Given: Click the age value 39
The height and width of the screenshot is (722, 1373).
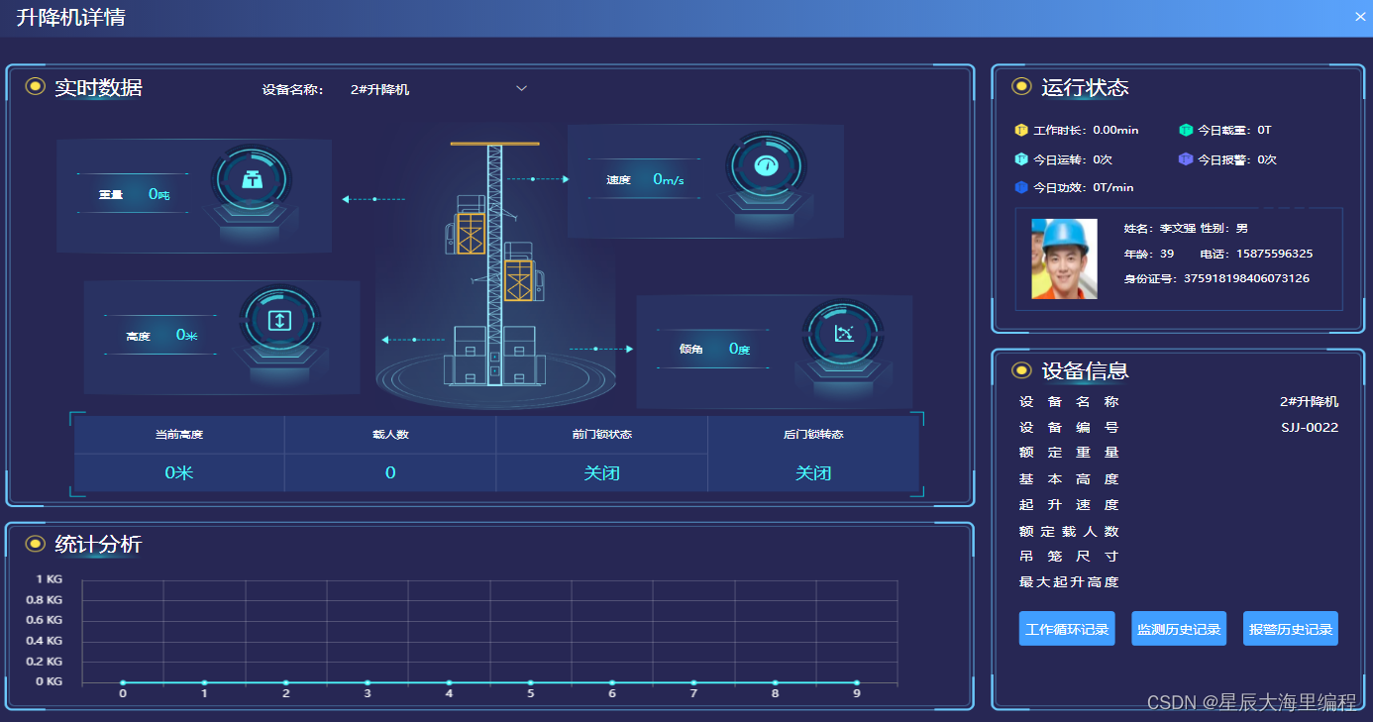Looking at the screenshot, I should pyautogui.click(x=1167, y=254).
